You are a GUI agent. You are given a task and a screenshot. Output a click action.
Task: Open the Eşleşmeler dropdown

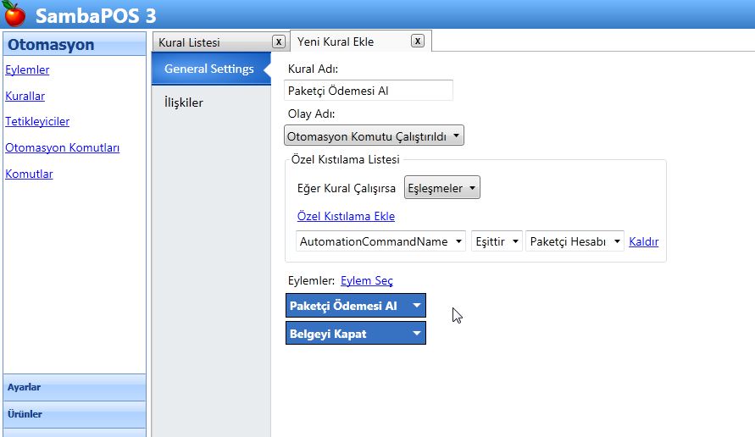click(x=441, y=188)
